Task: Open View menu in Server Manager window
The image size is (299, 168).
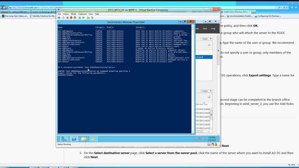Action: tap(205, 28)
